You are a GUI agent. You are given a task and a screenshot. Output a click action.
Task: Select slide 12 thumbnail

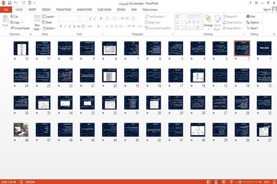21,48
